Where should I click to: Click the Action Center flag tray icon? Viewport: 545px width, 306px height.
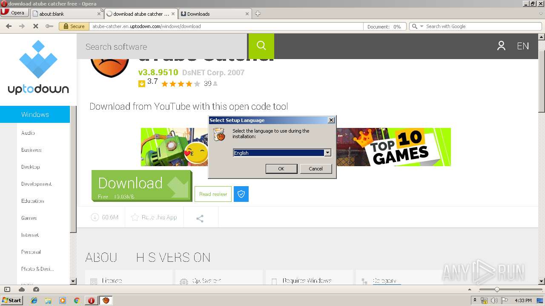coord(505,300)
